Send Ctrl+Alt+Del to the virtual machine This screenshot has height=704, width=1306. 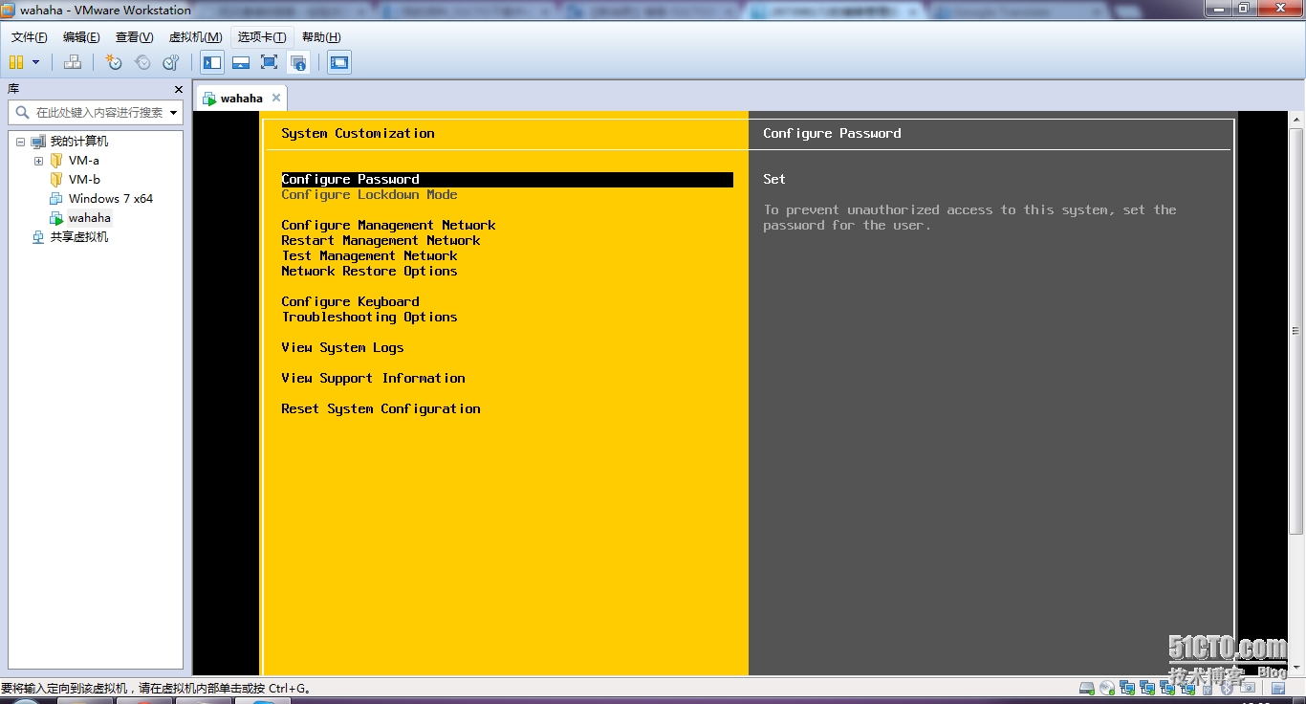click(73, 62)
